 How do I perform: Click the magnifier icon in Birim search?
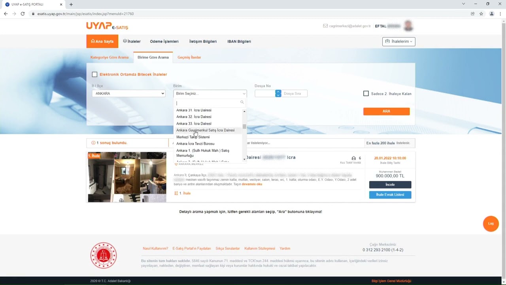click(242, 103)
